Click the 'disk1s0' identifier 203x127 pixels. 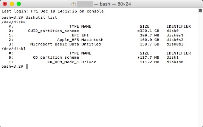[x=175, y=62]
